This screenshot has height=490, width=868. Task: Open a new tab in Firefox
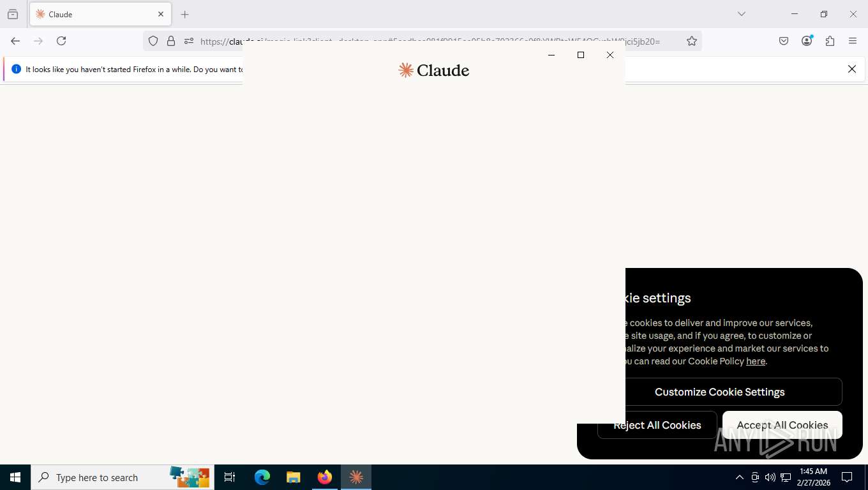click(185, 14)
